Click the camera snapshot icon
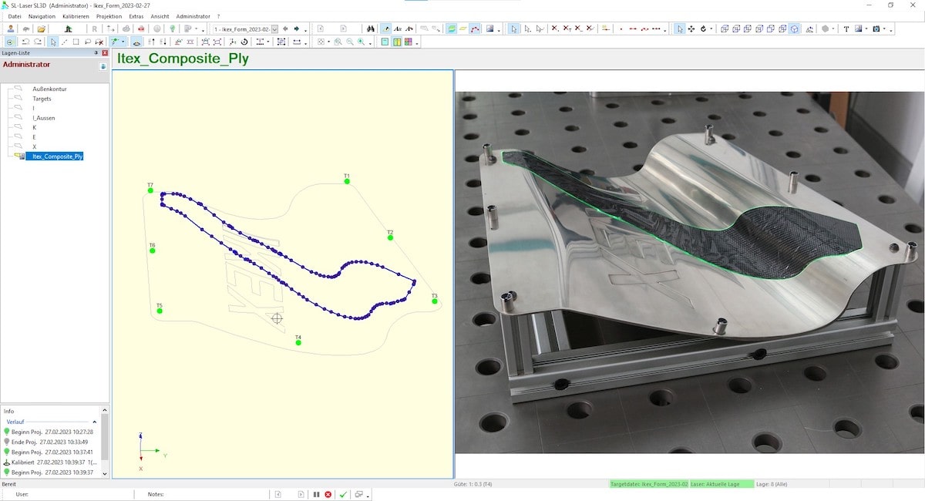 [x=876, y=28]
